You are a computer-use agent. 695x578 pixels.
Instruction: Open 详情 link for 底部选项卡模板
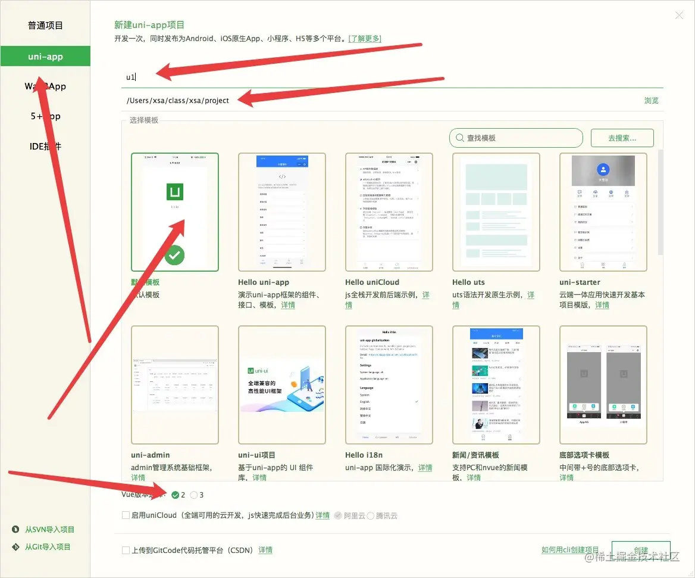(x=566, y=477)
